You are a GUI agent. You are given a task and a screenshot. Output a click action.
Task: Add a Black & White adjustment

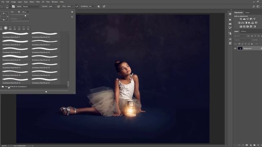click(246, 23)
